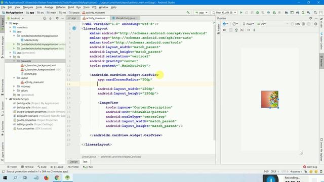Click the Make Project hammer icon
This screenshot has width=324, height=182.
click(x=188, y=13)
